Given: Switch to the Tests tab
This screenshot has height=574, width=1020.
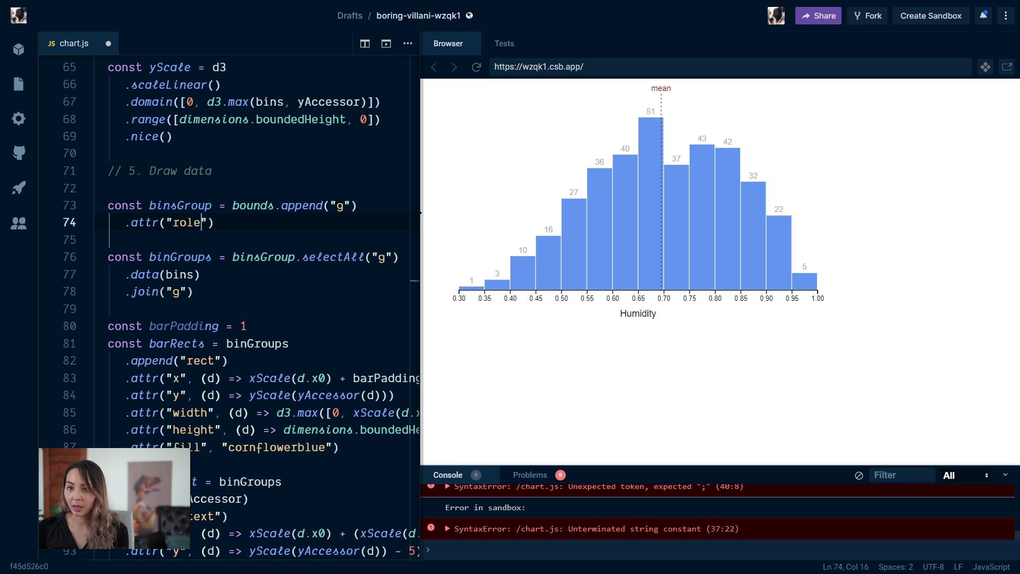Looking at the screenshot, I should click(504, 44).
